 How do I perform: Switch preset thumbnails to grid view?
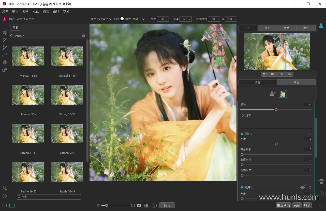click(x=84, y=36)
